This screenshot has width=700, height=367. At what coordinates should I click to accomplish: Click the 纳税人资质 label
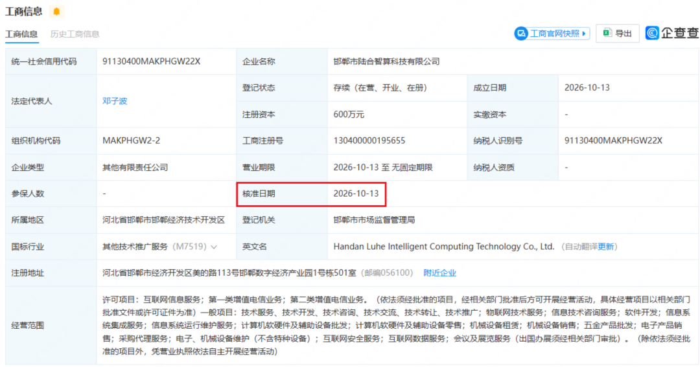(x=494, y=168)
